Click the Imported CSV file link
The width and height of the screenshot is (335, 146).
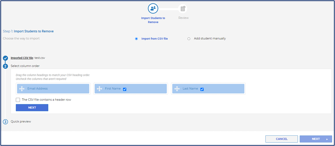(22, 58)
